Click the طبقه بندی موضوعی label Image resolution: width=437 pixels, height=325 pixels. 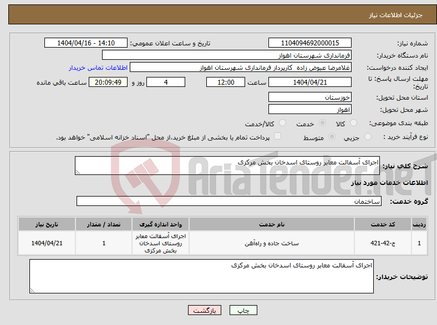(x=399, y=123)
